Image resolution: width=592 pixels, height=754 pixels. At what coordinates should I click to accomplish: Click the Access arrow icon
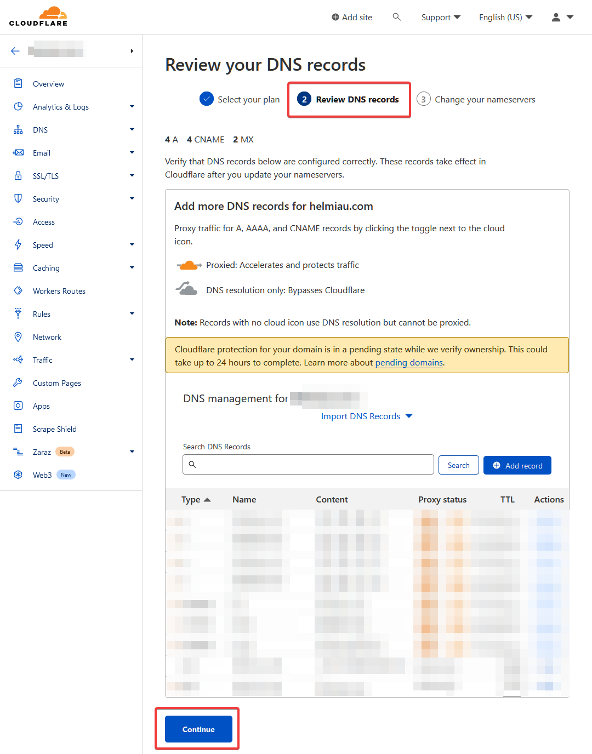click(18, 221)
